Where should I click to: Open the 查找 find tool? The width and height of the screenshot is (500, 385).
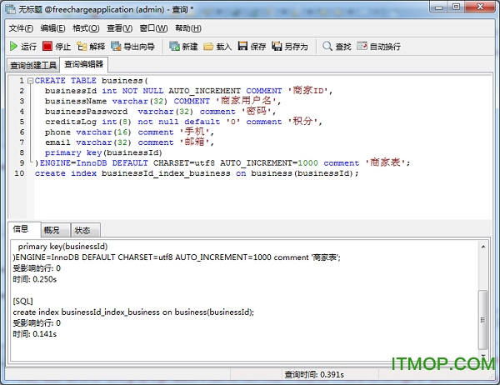pos(337,47)
